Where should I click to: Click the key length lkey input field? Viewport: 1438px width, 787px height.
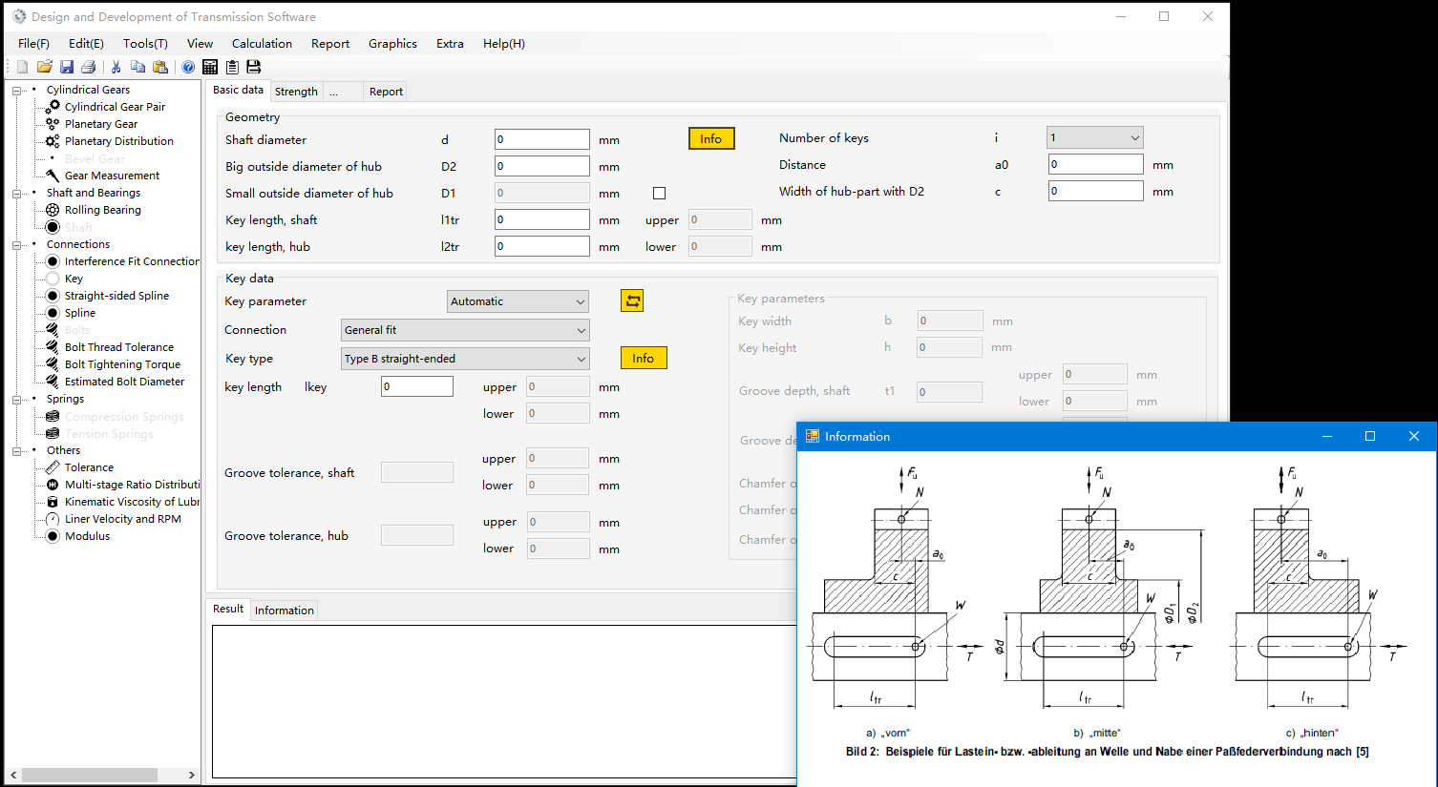417,386
